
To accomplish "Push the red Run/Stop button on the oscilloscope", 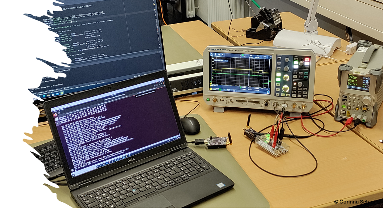I will (x=307, y=60).
